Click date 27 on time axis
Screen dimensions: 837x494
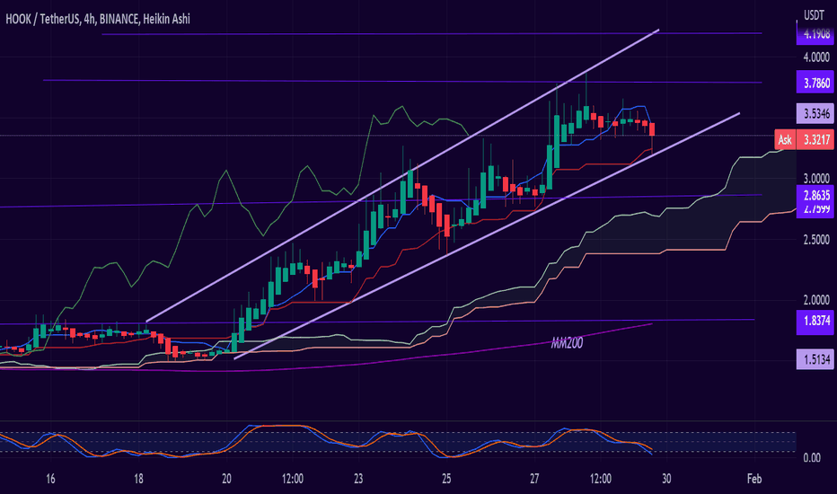[x=534, y=479]
